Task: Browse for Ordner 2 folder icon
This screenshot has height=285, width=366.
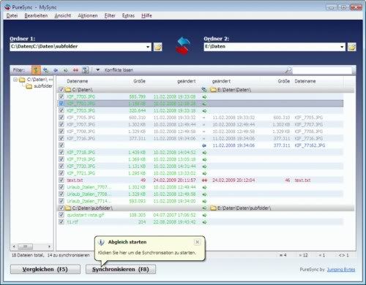Action: 352,47
